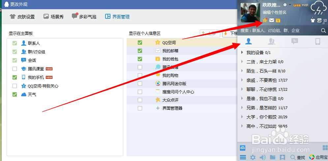The image size is (328, 161).
Task: Switch to the 皮肤设置 tab
Action: coord(22,17)
